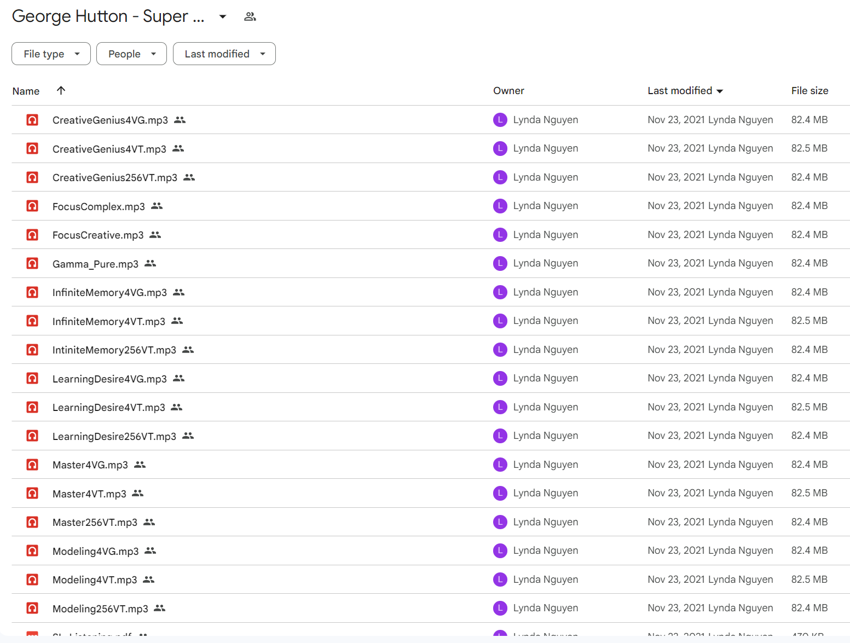The height and width of the screenshot is (643, 850).
Task: Click audio icon for Gamma_Pure.mp3
Action: (32, 263)
